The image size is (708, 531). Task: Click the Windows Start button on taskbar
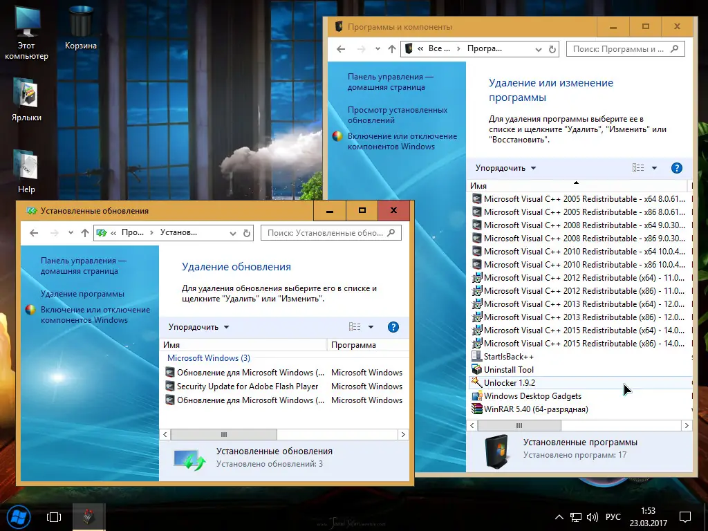pyautogui.click(x=18, y=517)
